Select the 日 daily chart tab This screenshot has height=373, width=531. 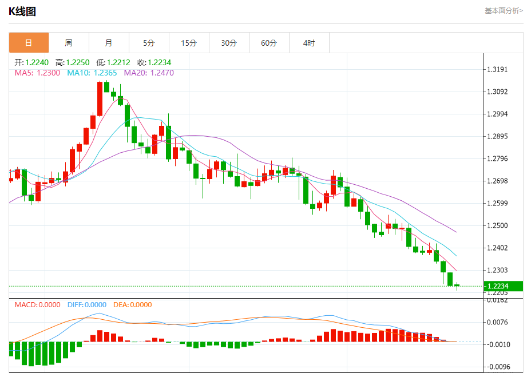coord(29,43)
